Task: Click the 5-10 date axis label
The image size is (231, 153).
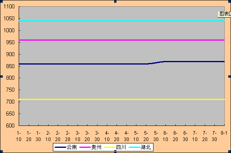Action: 136,136
